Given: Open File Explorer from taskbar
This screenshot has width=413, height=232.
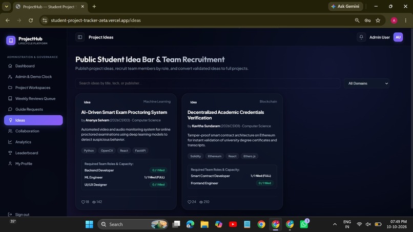Looking at the screenshot, I should tap(204, 224).
